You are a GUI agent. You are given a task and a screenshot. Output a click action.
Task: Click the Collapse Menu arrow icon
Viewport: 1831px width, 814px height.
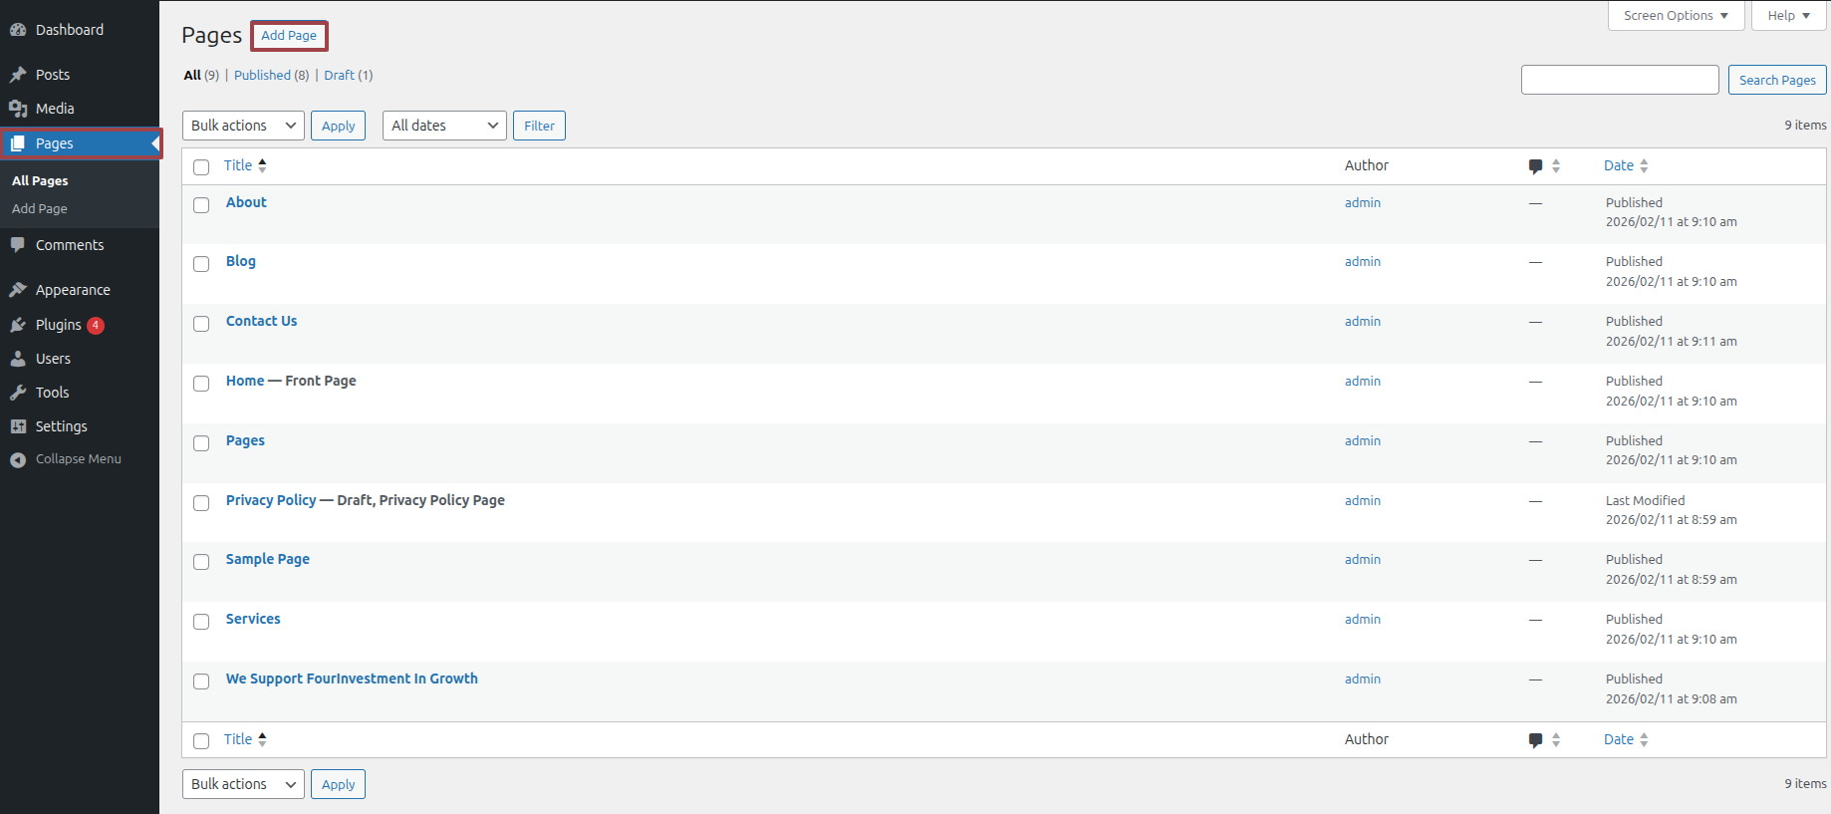click(18, 459)
